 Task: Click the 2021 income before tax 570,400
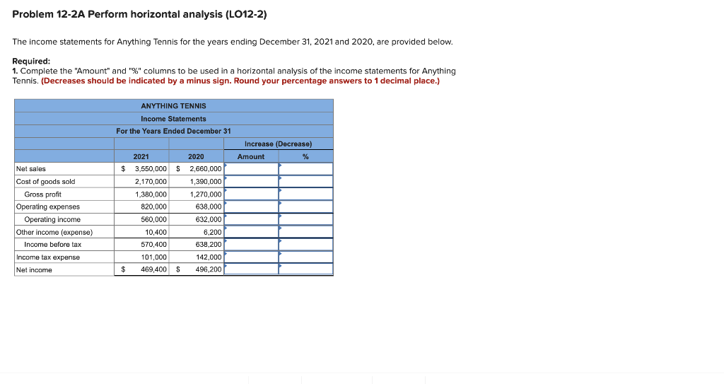pos(153,245)
